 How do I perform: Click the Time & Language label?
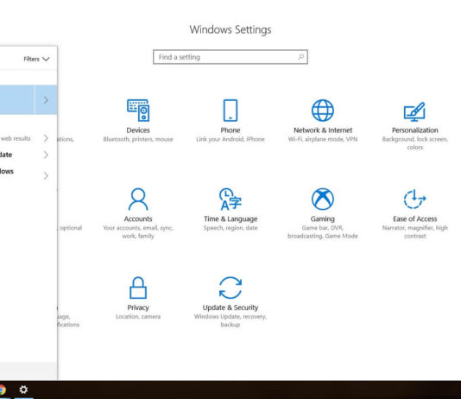[230, 218]
